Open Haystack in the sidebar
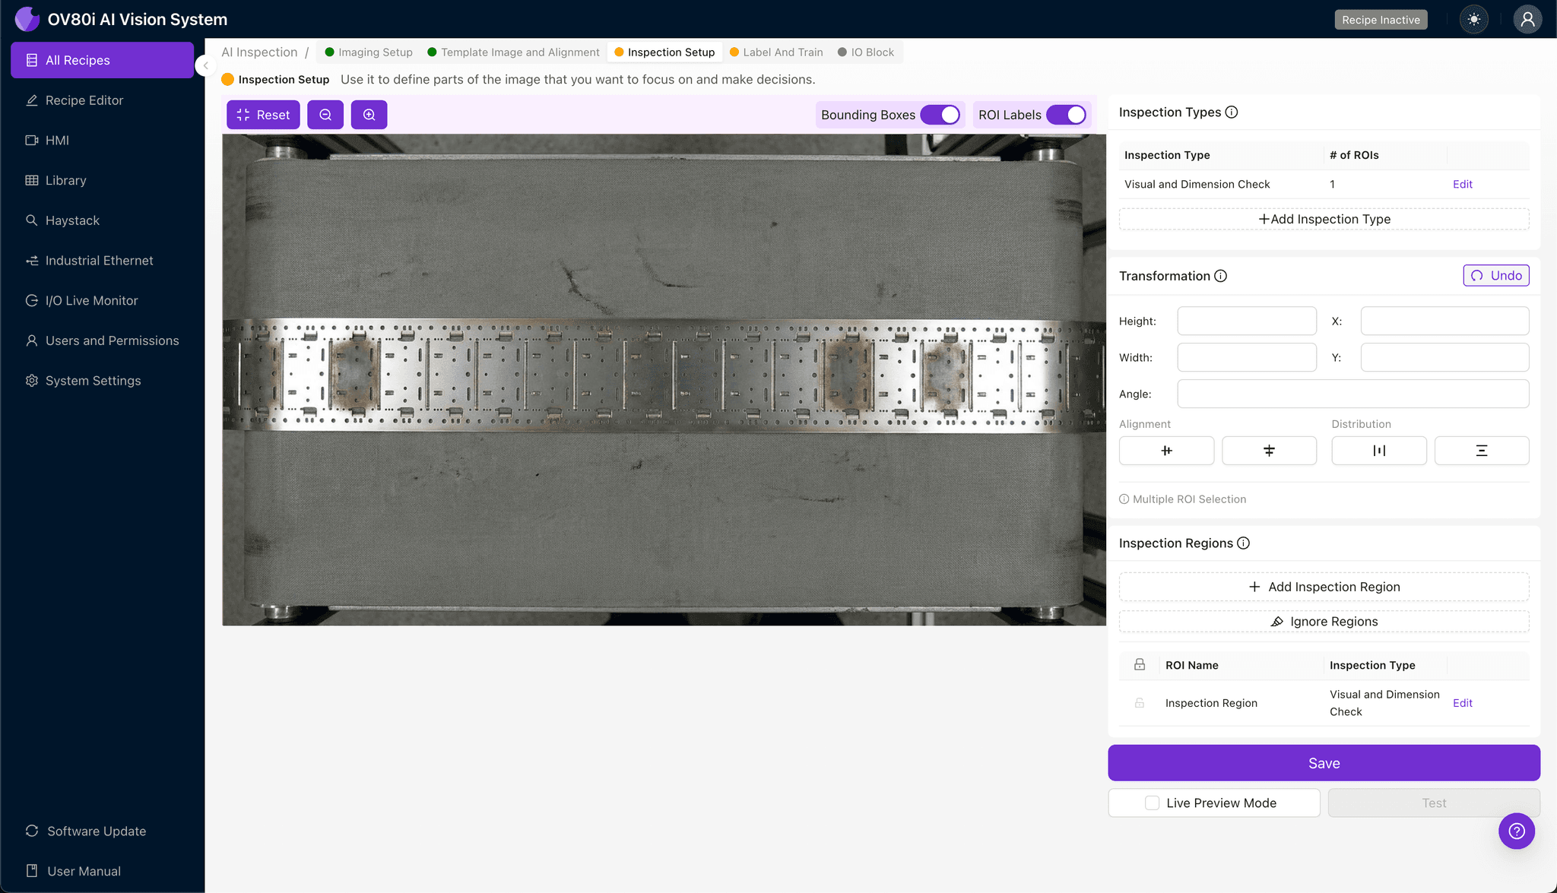Viewport: 1557px width, 893px height. click(x=72, y=220)
